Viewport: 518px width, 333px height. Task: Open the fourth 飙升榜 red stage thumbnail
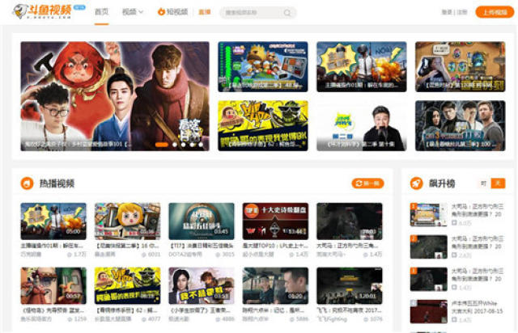429,311
